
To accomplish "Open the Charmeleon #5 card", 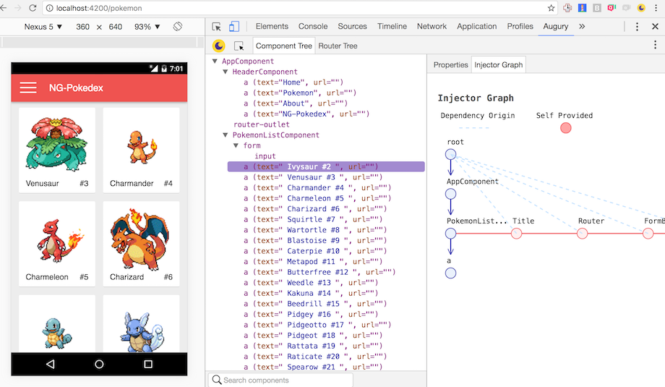I will point(57,244).
